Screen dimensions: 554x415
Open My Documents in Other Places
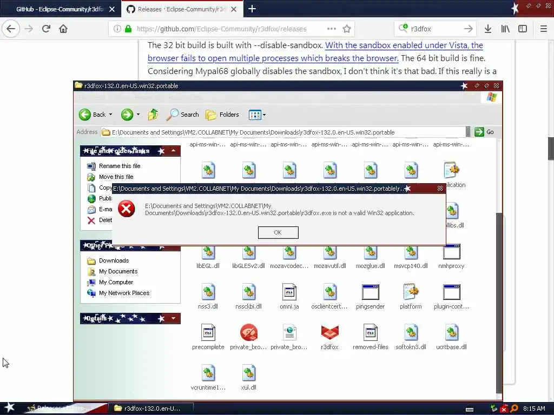113,271
